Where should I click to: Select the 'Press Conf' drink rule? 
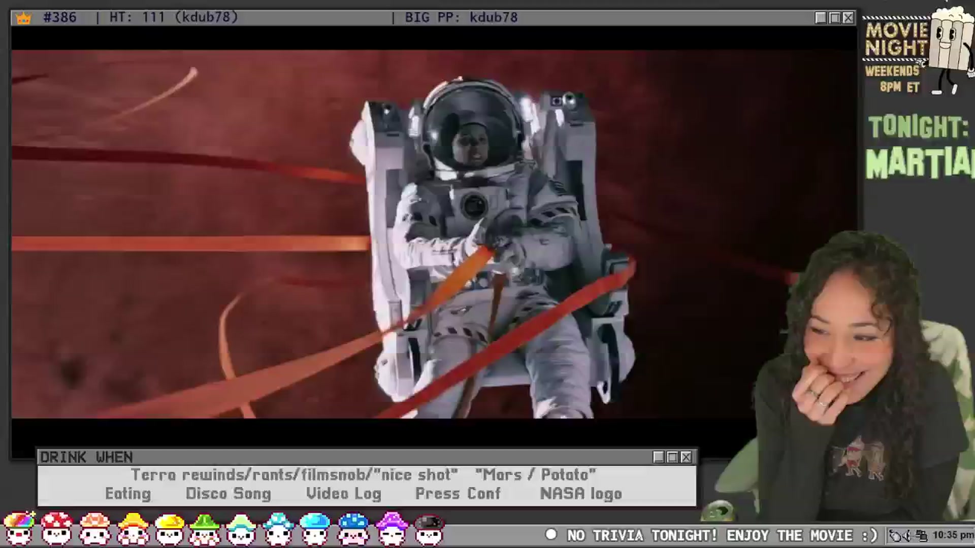pos(458,494)
